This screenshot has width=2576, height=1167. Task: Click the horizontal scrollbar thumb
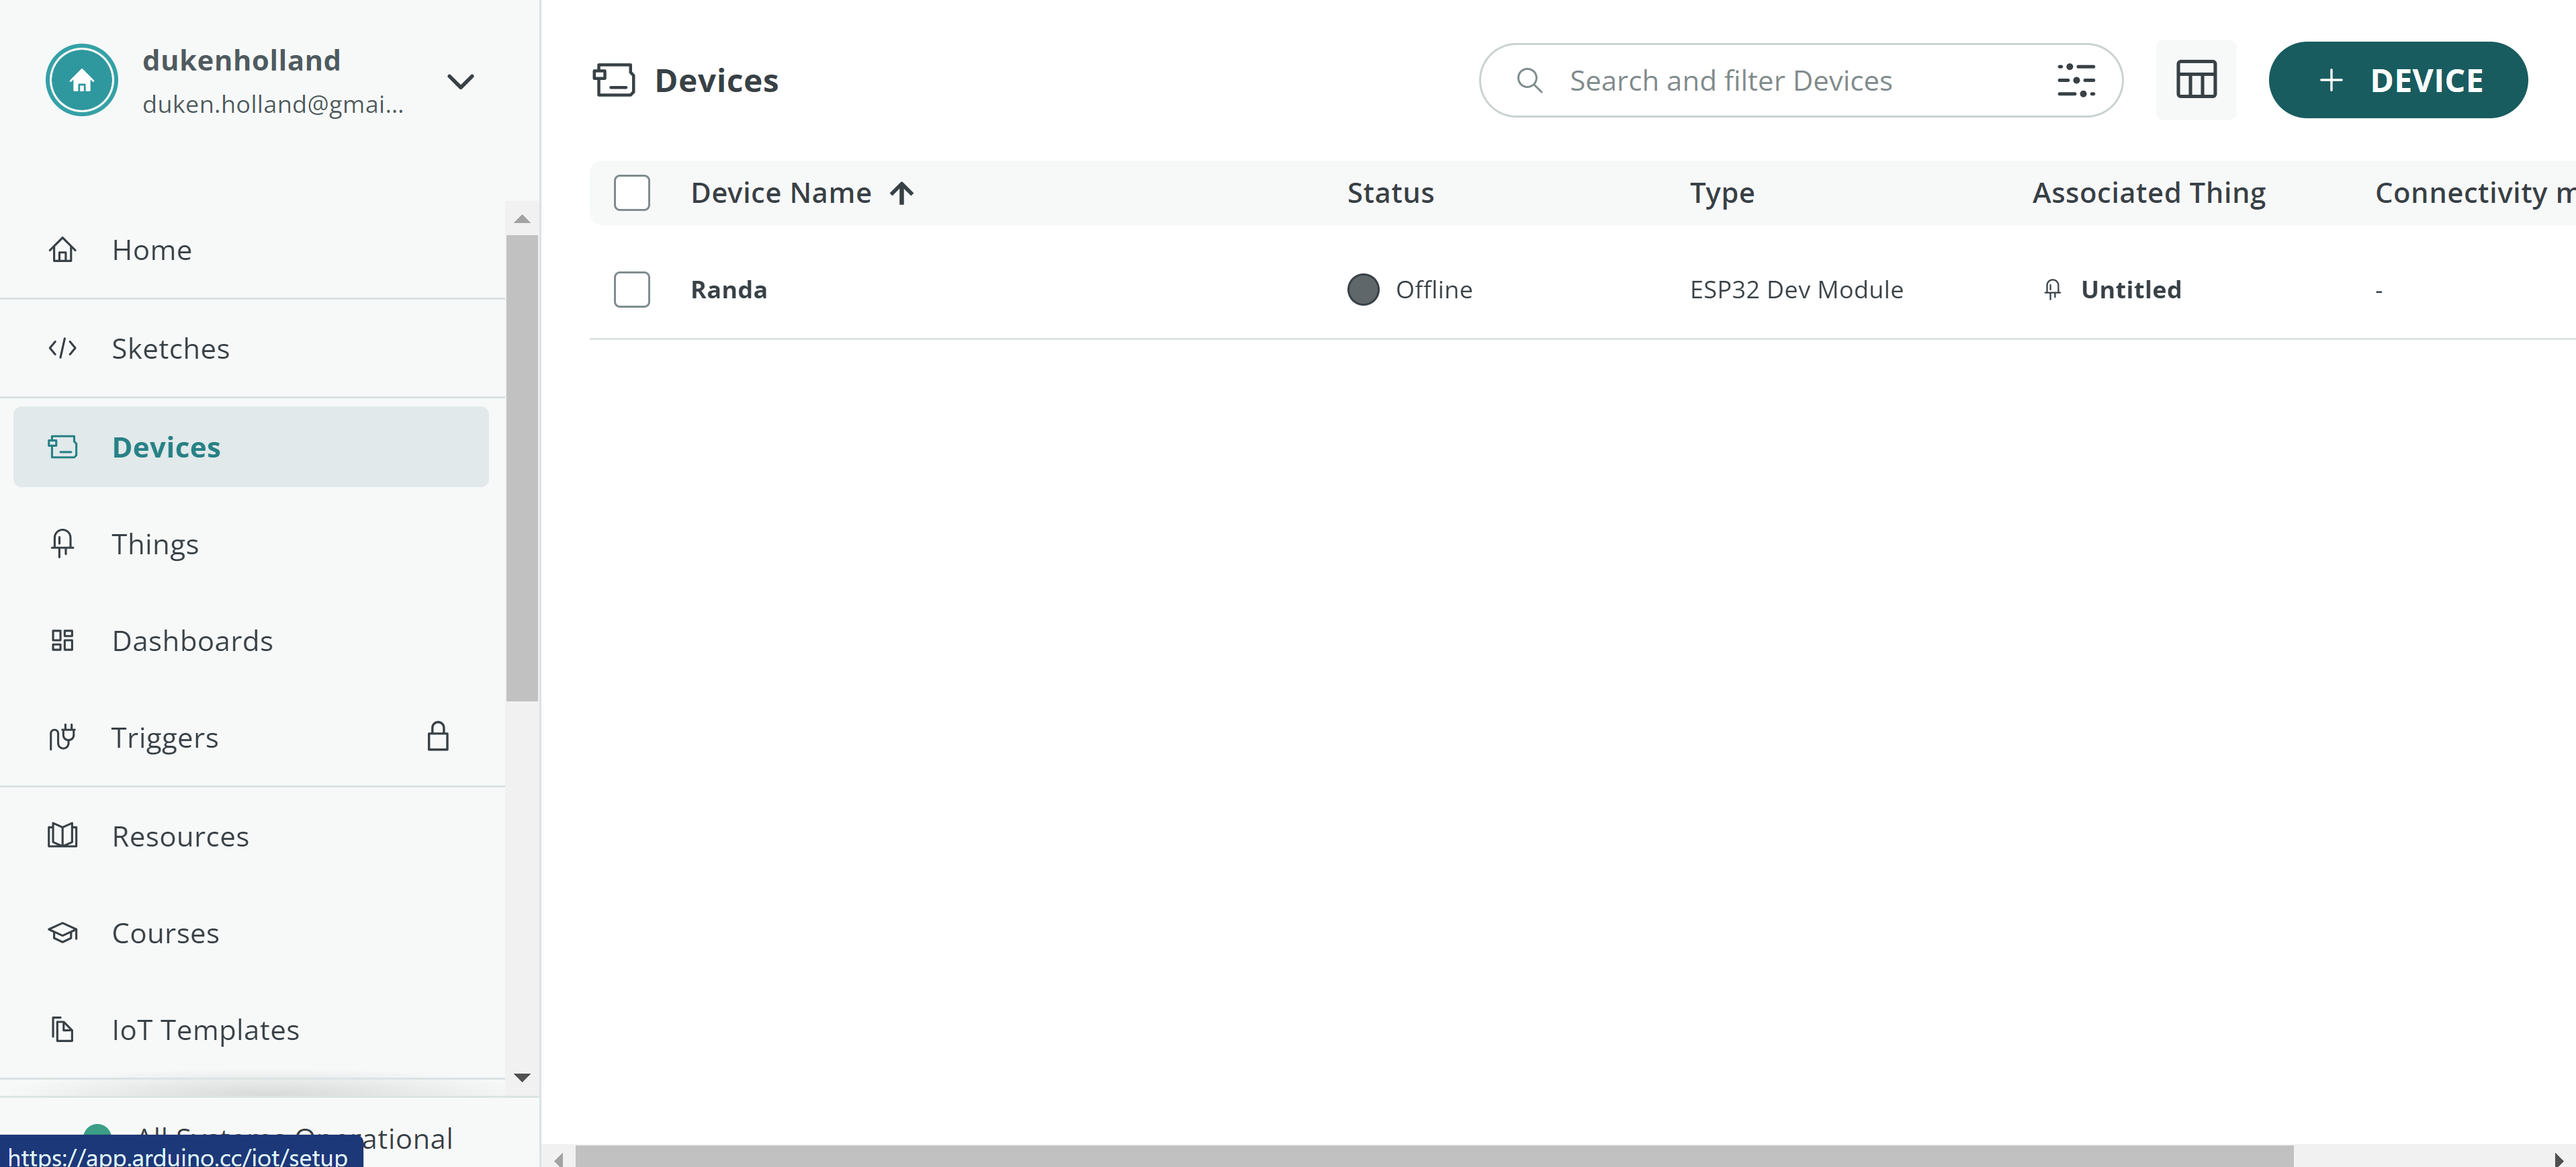1434,1157
